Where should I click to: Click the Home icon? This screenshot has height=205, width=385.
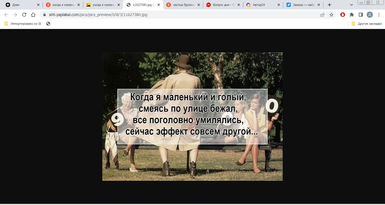(33, 15)
